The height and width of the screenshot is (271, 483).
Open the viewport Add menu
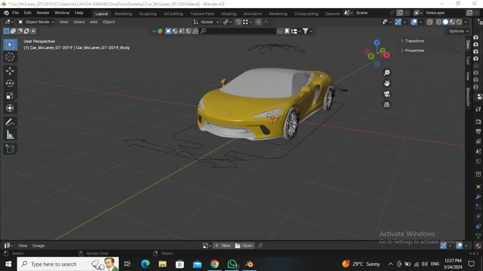tap(94, 22)
